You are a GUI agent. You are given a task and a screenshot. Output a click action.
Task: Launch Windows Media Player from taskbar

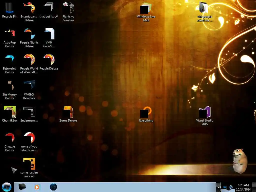point(37,187)
